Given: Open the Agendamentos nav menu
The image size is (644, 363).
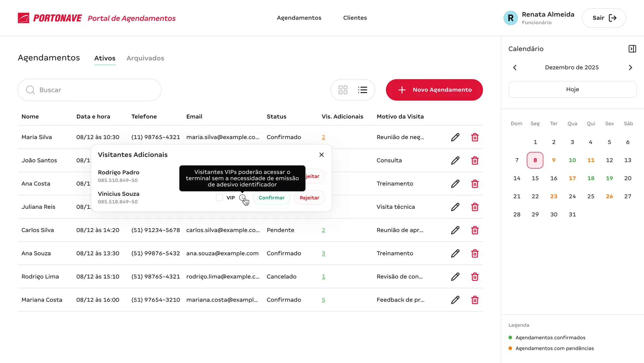Looking at the screenshot, I should tap(299, 18).
